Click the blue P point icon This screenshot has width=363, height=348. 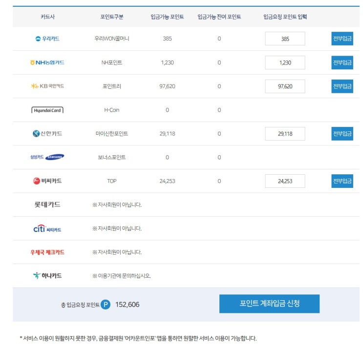tap(106, 305)
